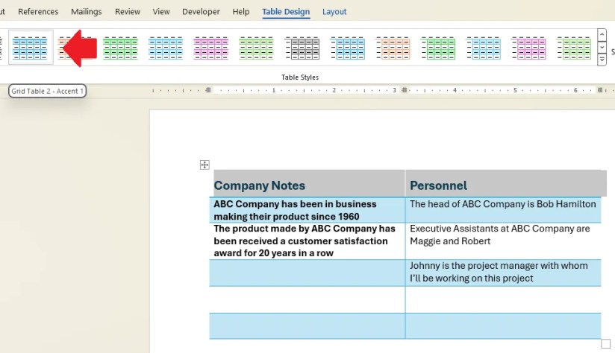Image resolution: width=615 pixels, height=353 pixels.
Task: Select the orange first-column grid table style
Action: click(393, 48)
